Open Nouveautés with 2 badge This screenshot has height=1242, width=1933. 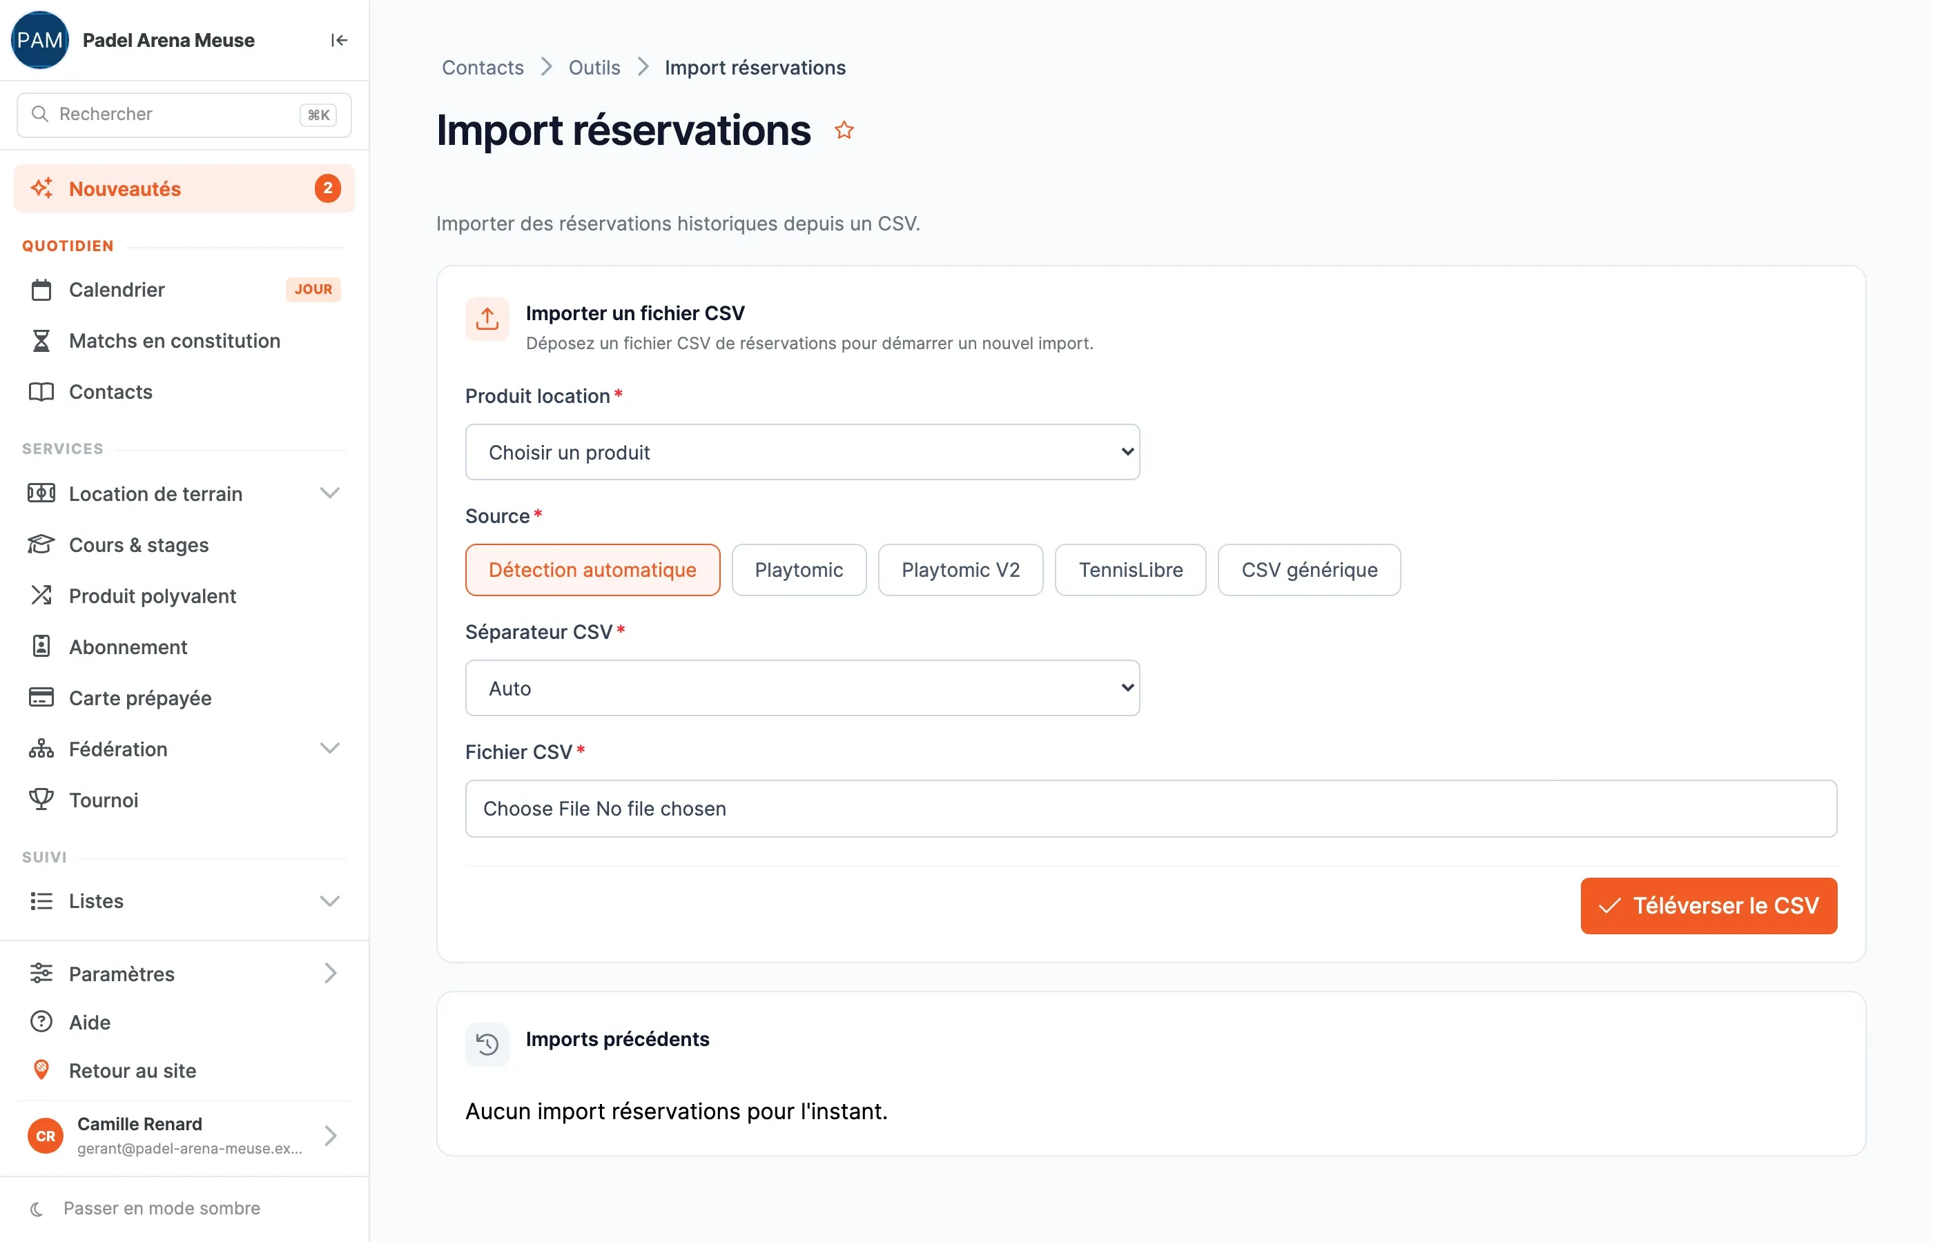point(184,189)
